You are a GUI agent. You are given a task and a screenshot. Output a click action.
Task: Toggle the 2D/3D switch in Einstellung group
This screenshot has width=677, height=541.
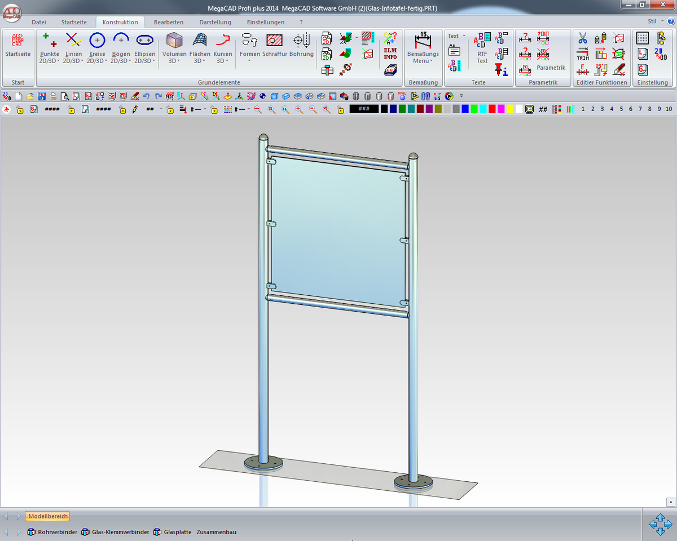660,54
